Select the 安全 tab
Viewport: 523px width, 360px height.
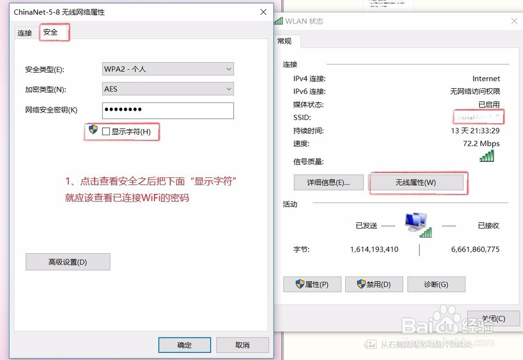pyautogui.click(x=50, y=32)
